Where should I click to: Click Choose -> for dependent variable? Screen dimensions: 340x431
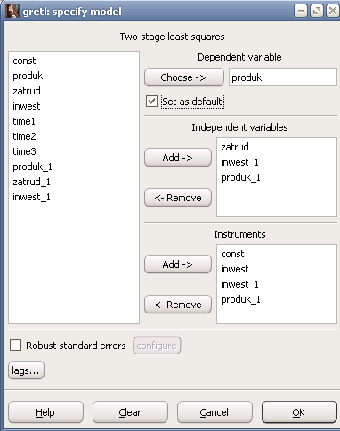pos(184,77)
